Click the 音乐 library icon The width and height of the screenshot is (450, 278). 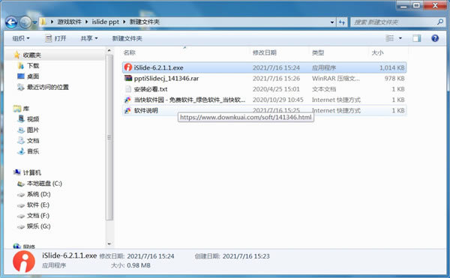(21, 151)
